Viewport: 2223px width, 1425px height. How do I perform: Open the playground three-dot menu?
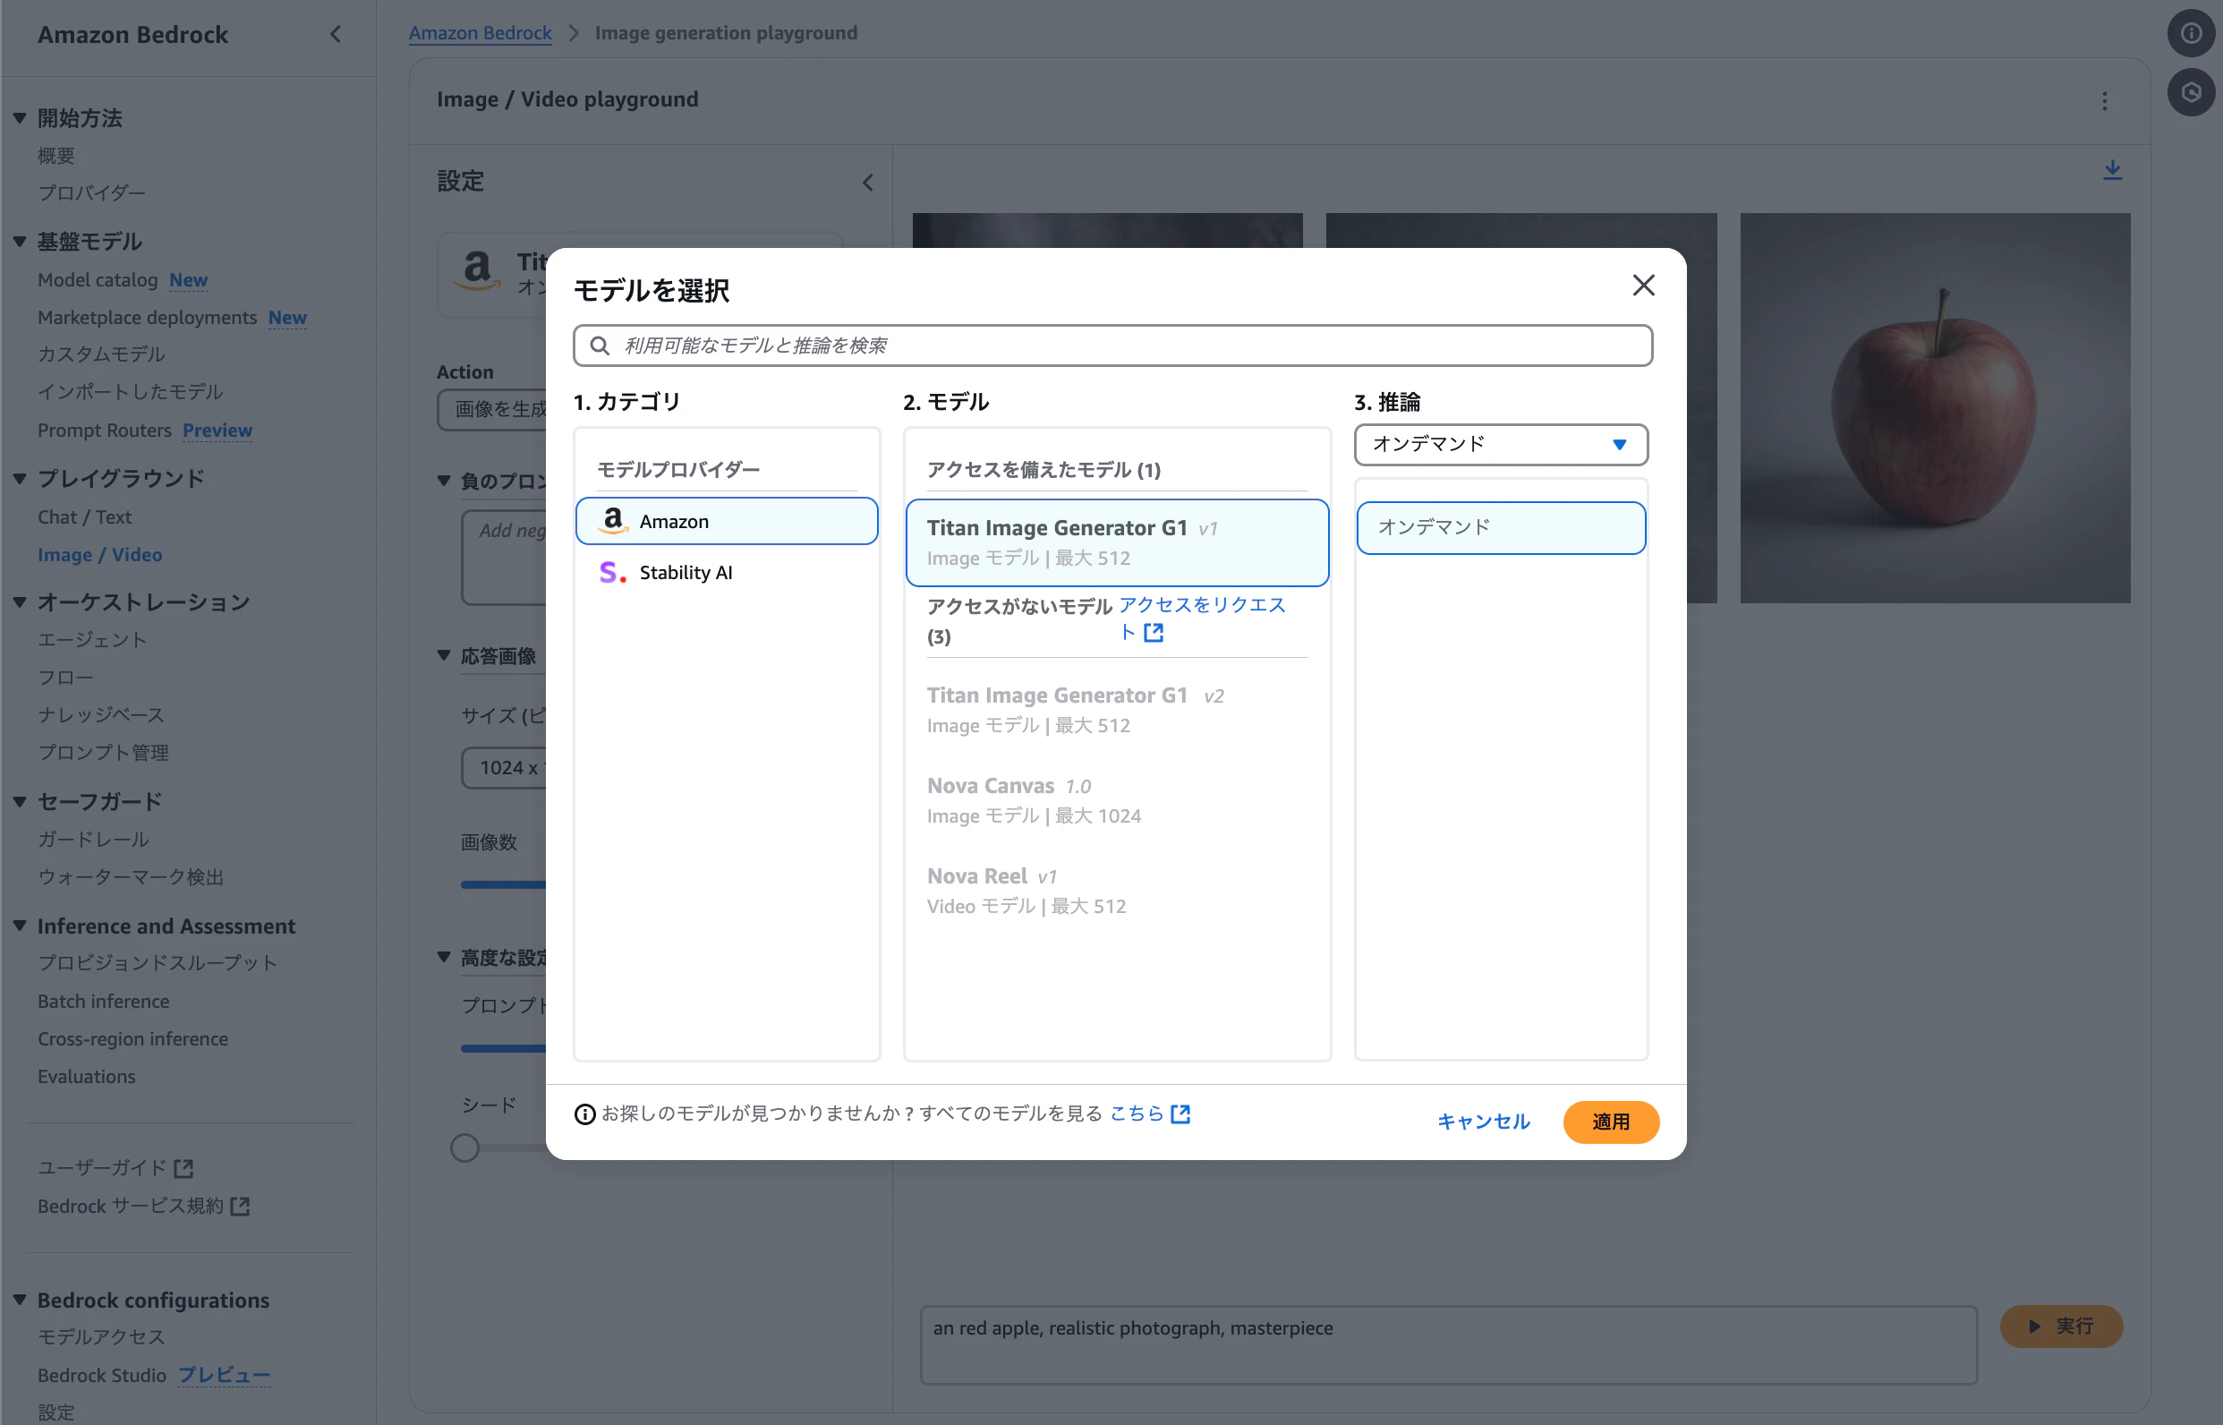[x=2105, y=101]
